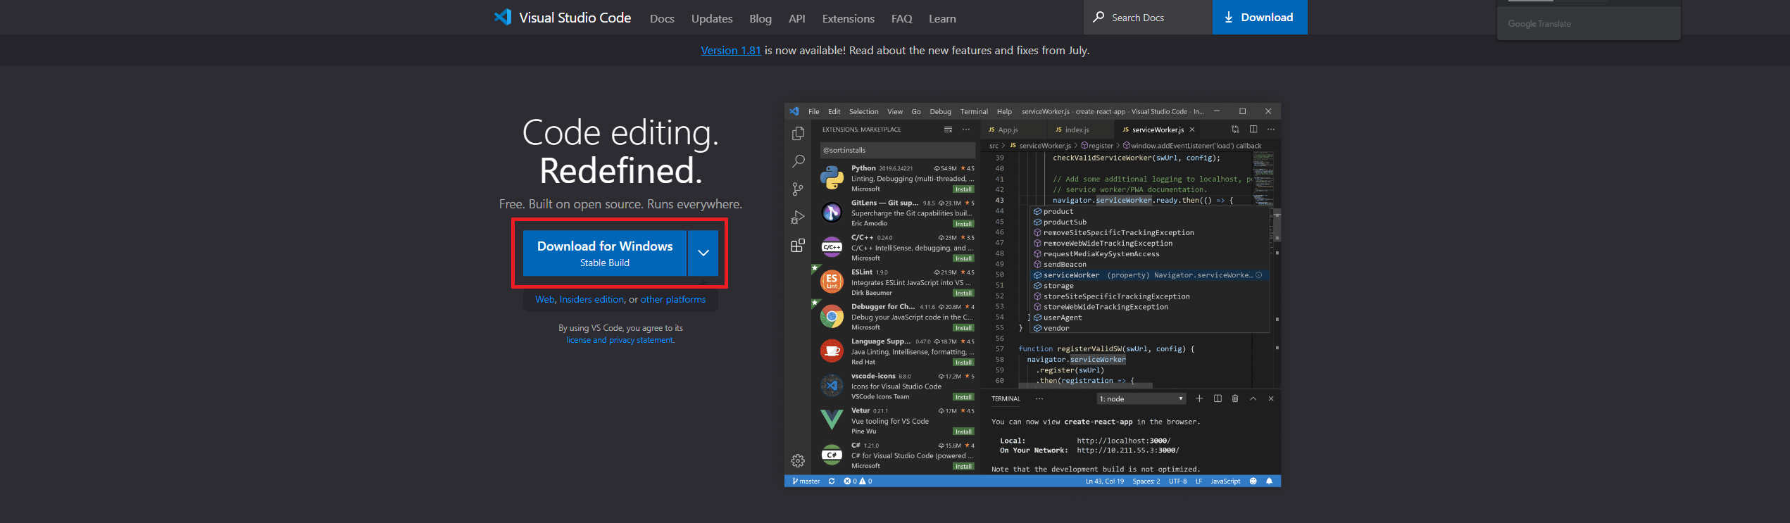The width and height of the screenshot is (1790, 523).
Task: Maximize the terminal panel with the caret icon
Action: pos(1253,398)
